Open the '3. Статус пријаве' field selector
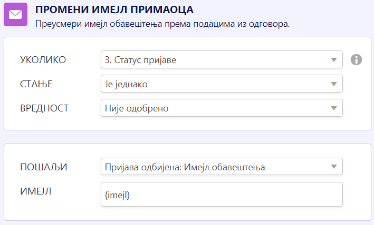 [x=216, y=60]
